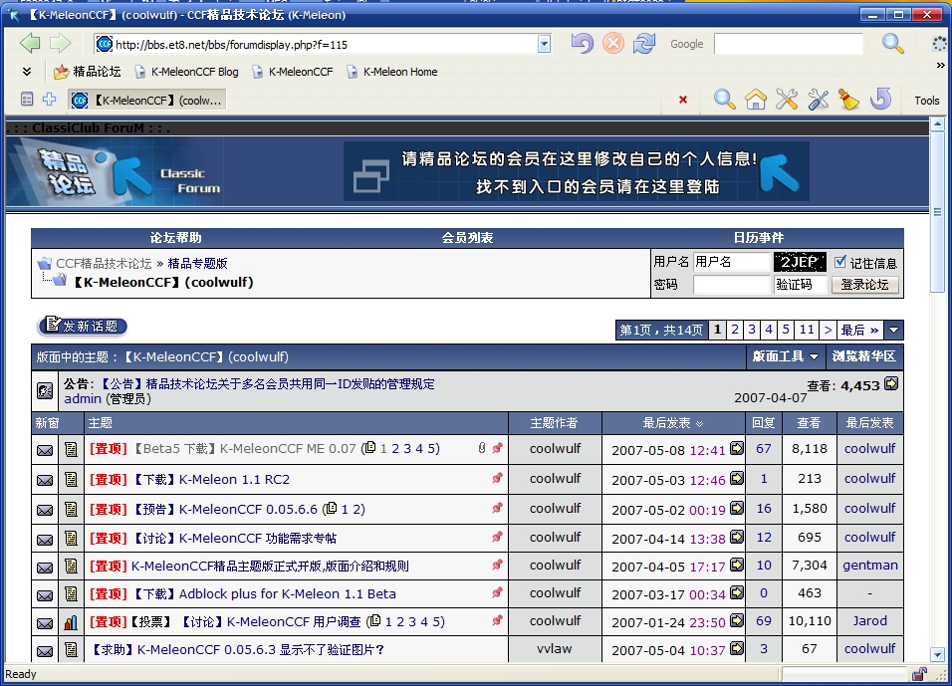Click the announcement icon beside 公告
The height and width of the screenshot is (686, 952).
45,390
